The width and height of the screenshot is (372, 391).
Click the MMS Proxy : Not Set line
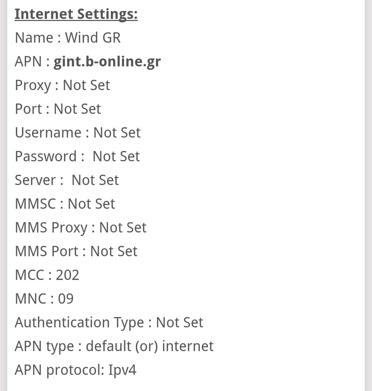pos(81,228)
